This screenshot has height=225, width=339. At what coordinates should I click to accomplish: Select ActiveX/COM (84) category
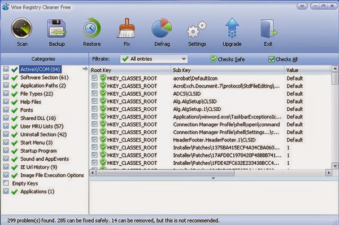[40, 69]
